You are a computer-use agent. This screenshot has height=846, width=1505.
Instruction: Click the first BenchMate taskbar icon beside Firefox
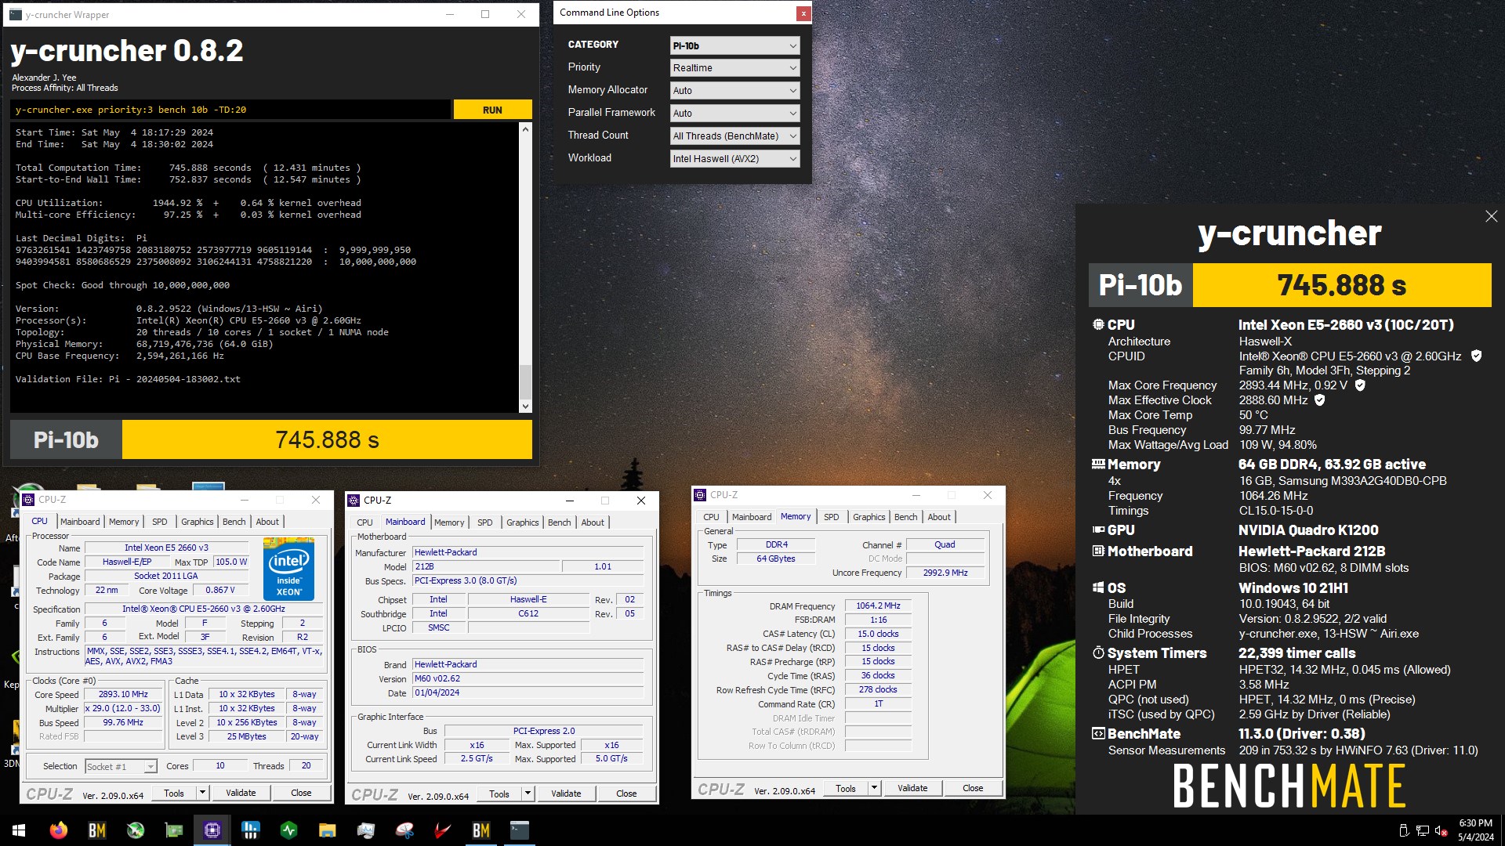(97, 830)
